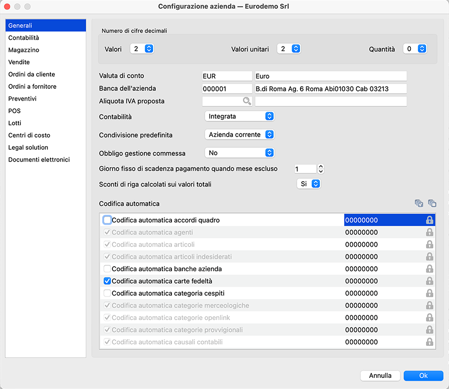Viewport: 449px width, 389px height.
Task: Click the magnifier in Aliquota IVA proposta field
Action: pos(247,101)
